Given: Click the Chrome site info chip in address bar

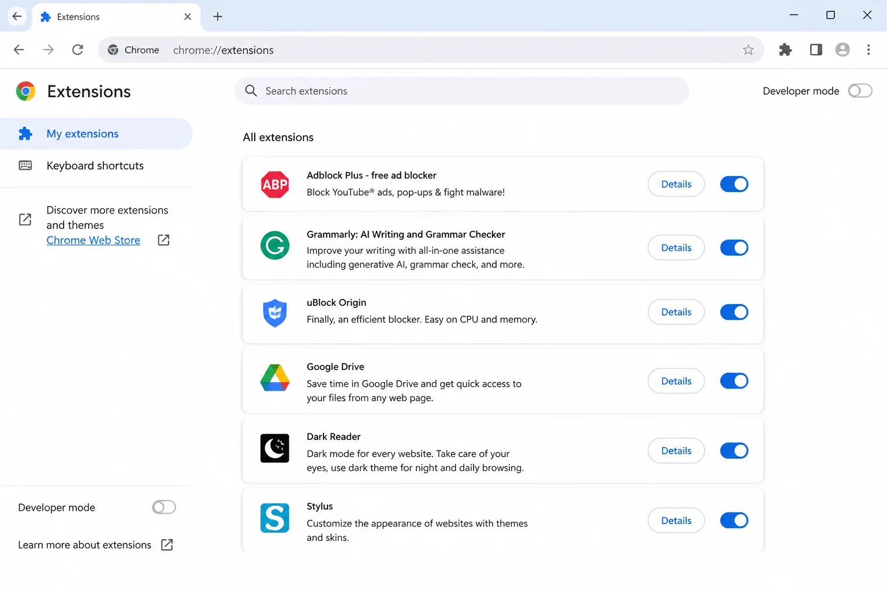Looking at the screenshot, I should click(x=133, y=50).
